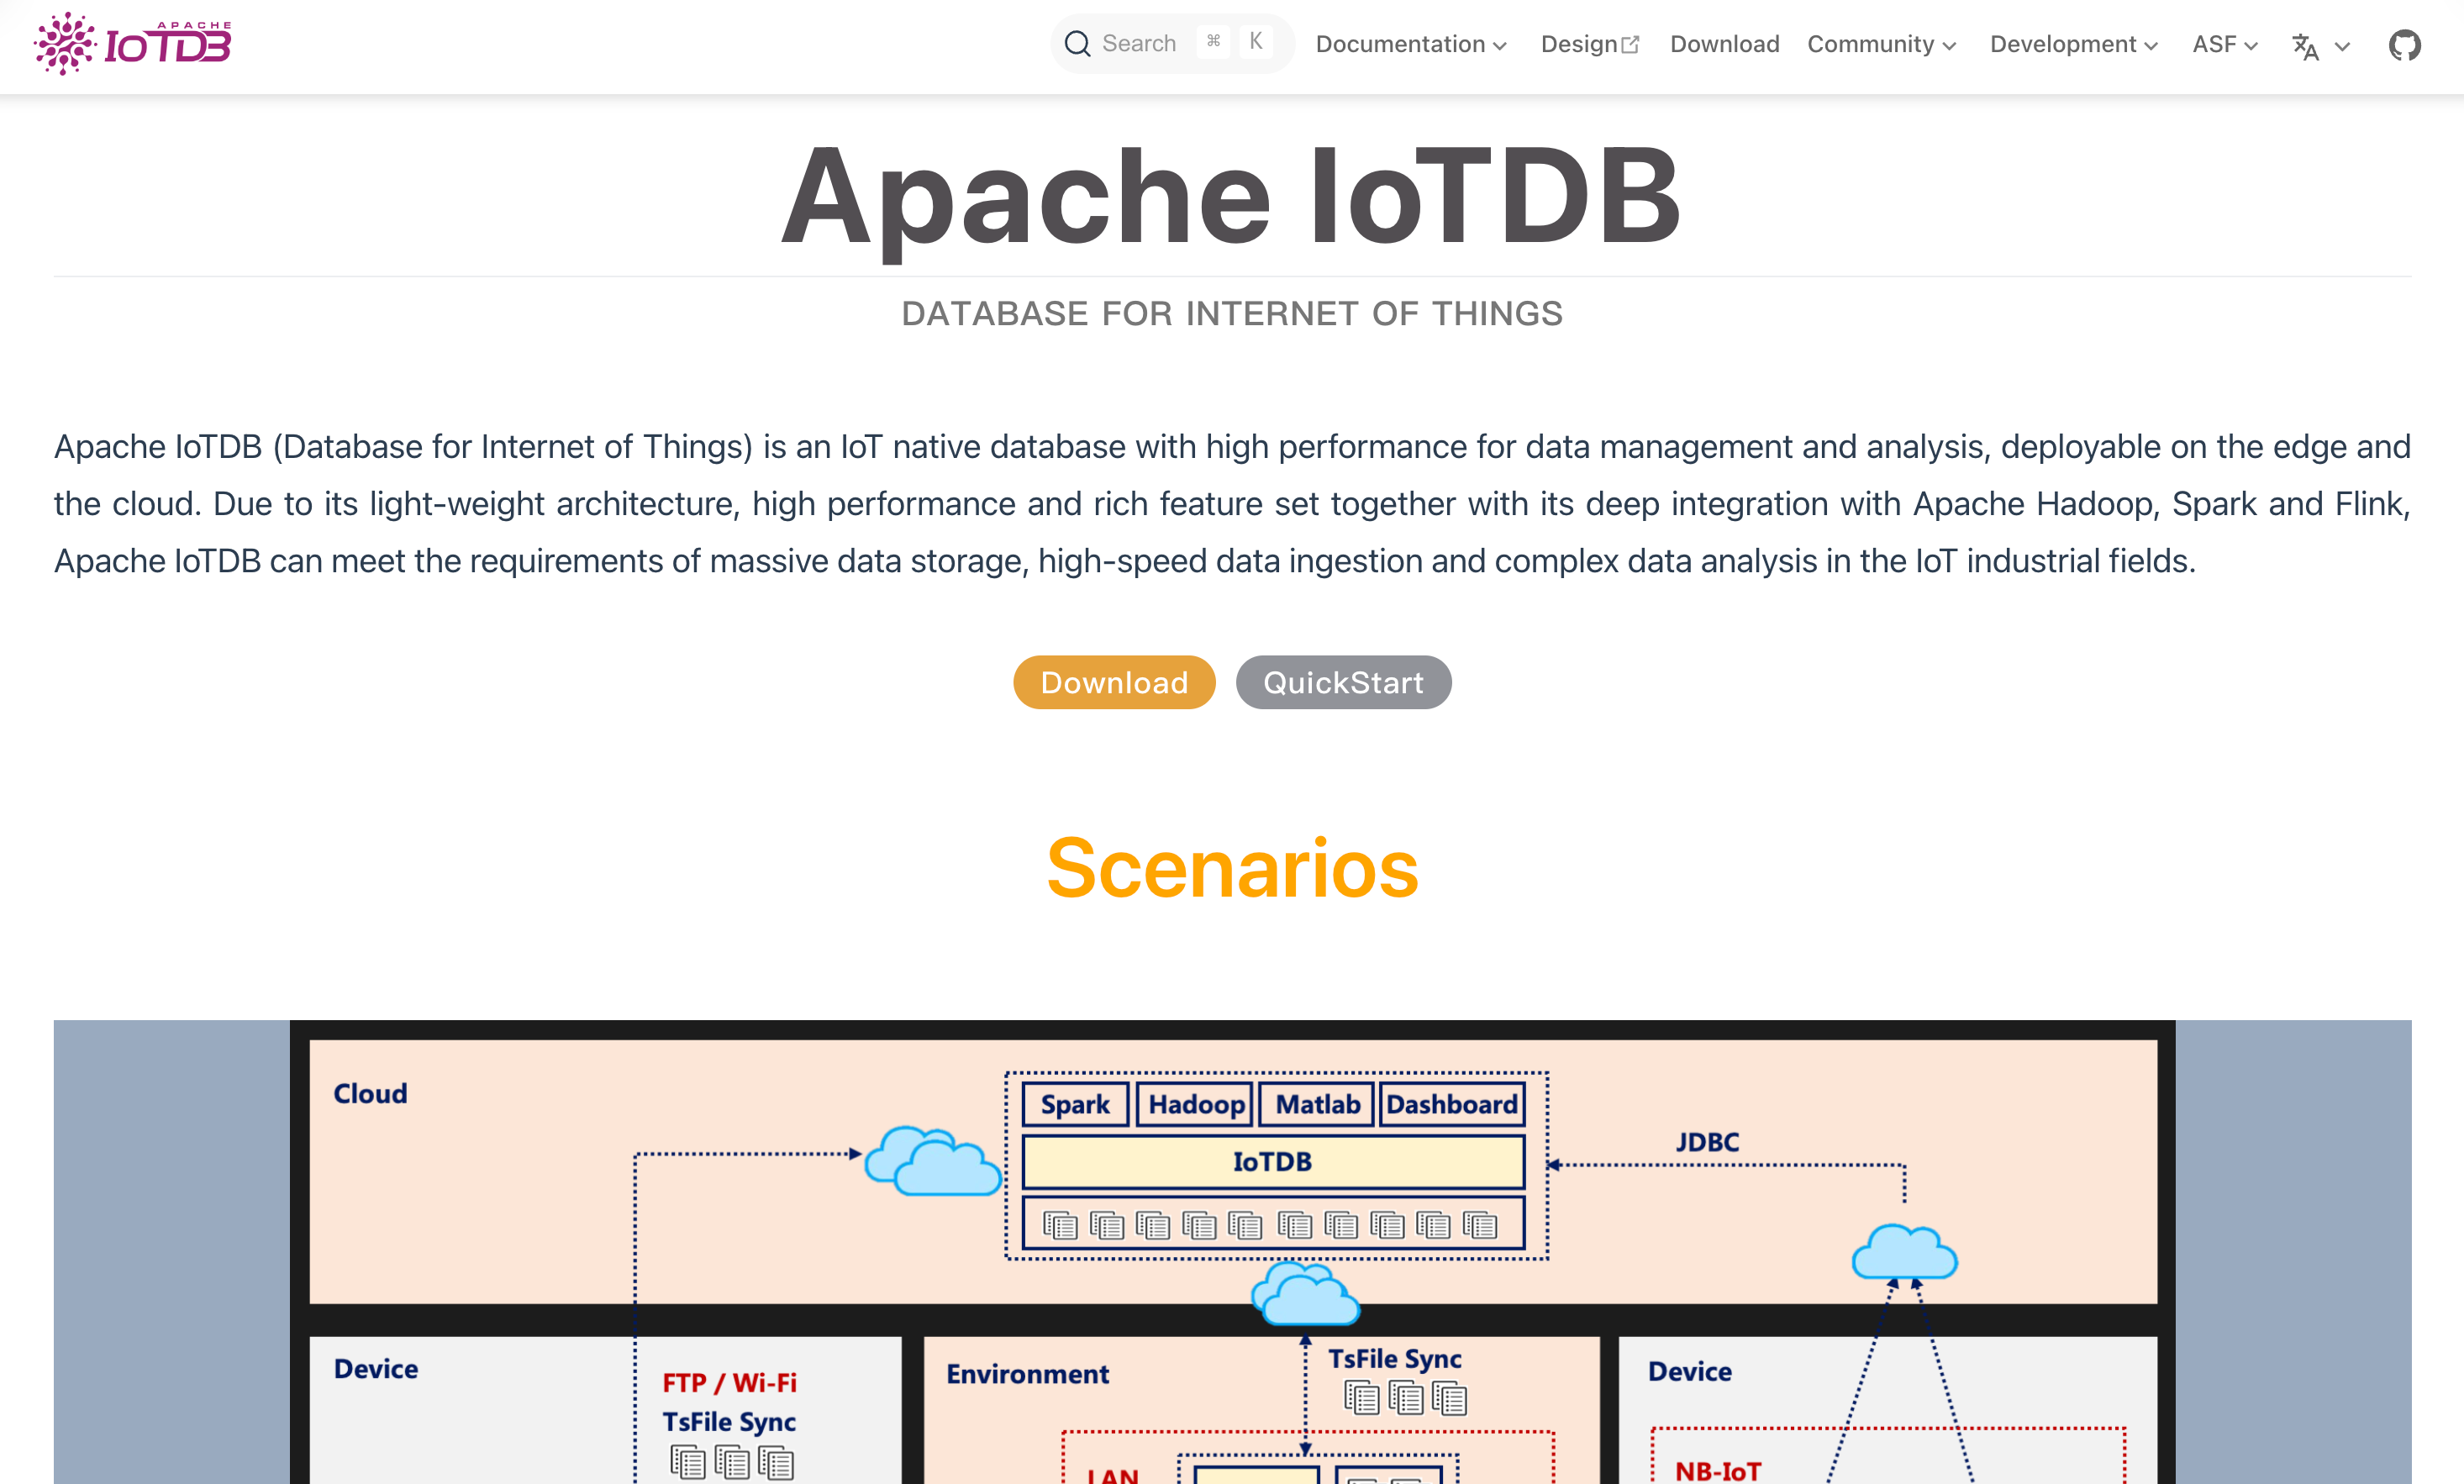Click the language translation icon
The image size is (2464, 1484).
pyautogui.click(x=2305, y=46)
